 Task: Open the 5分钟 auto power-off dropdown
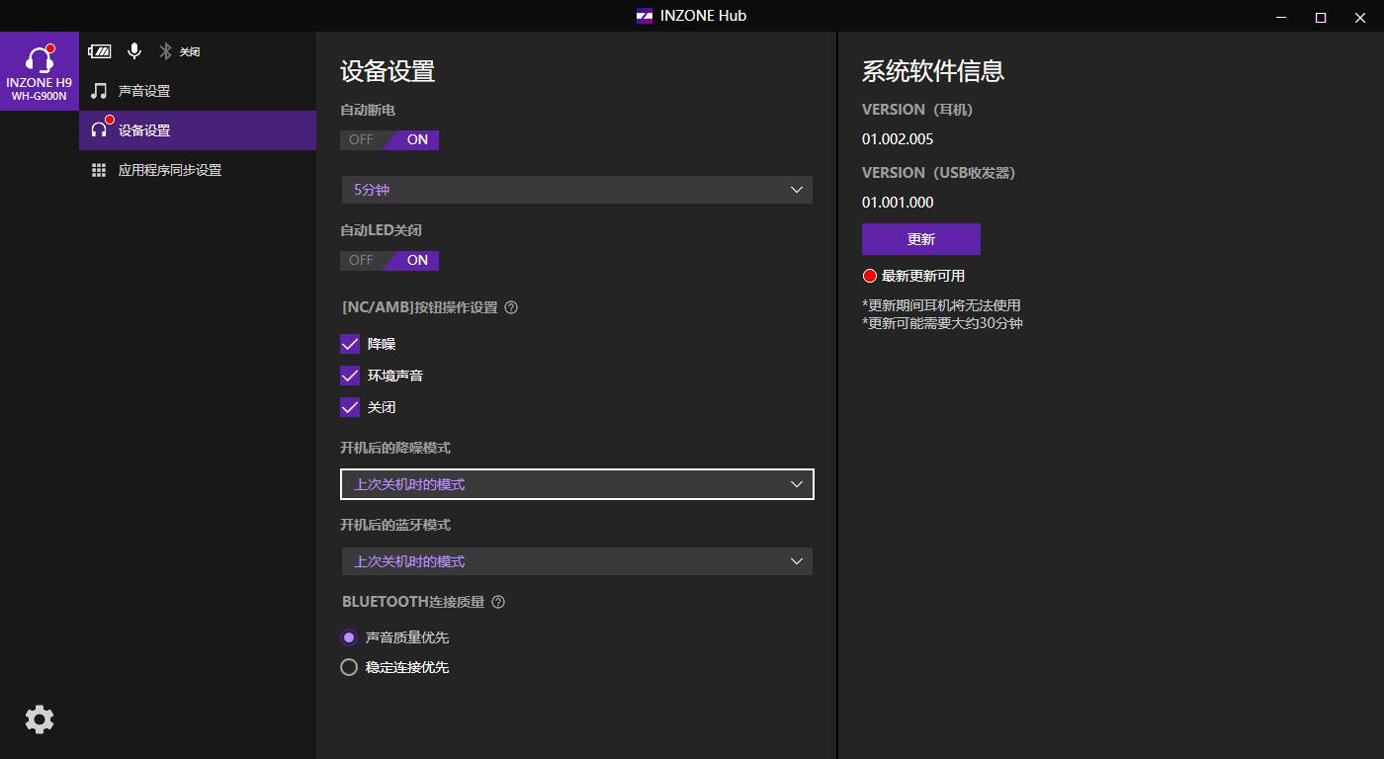pyautogui.click(x=577, y=190)
